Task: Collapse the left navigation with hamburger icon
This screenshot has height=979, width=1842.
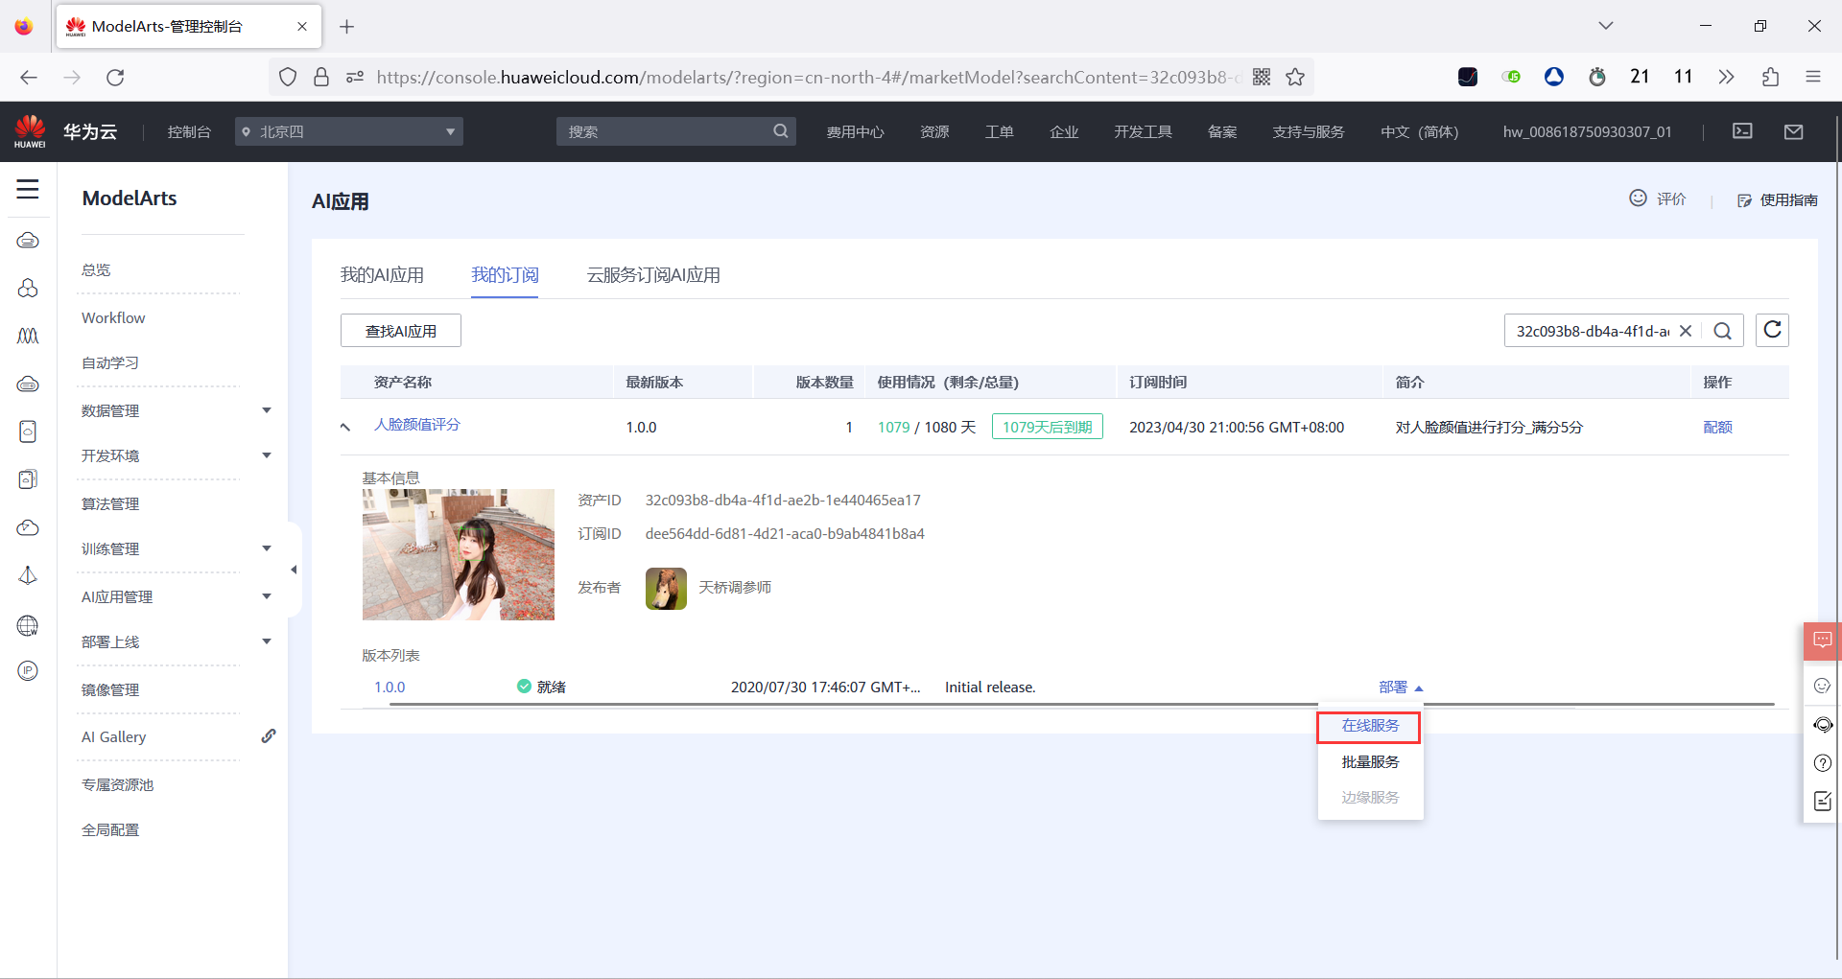Action: [x=27, y=190]
